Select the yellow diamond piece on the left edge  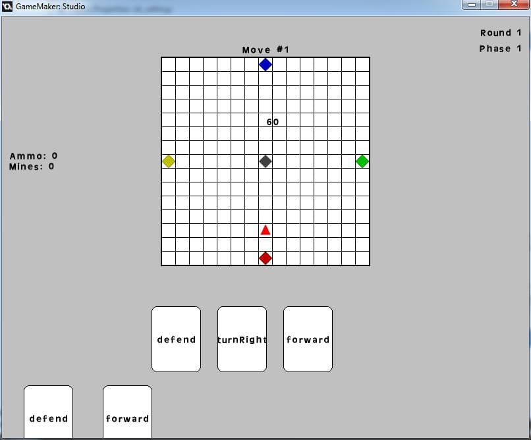[x=169, y=161]
